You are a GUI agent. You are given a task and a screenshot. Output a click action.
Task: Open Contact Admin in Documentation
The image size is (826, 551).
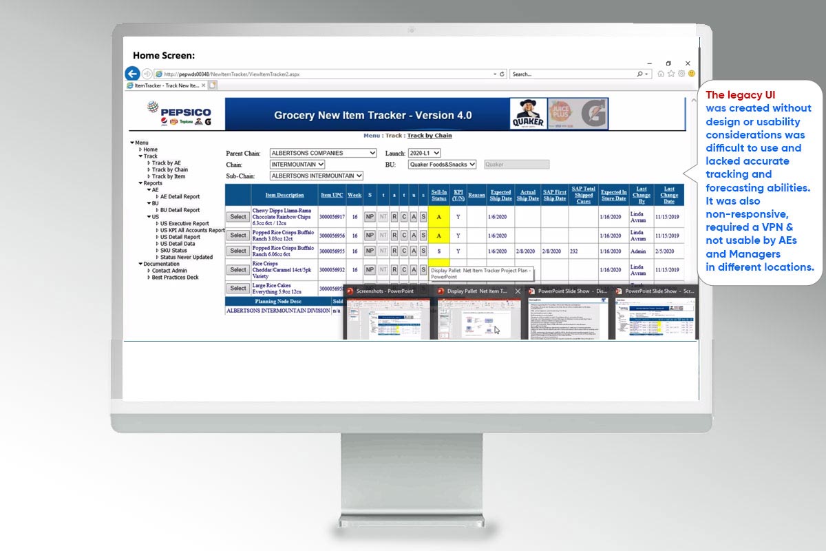tap(169, 271)
